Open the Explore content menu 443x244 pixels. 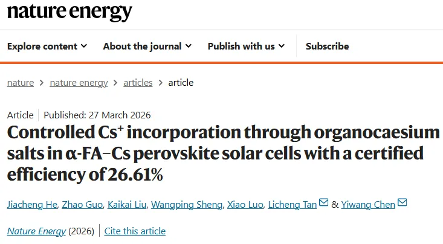point(42,47)
